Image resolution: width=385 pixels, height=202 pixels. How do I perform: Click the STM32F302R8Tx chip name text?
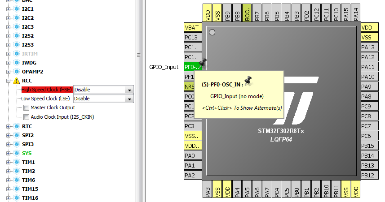(x=281, y=131)
